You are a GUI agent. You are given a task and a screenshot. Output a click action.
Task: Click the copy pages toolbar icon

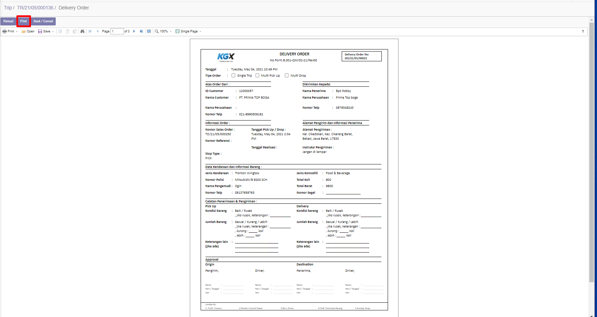[x=75, y=31]
